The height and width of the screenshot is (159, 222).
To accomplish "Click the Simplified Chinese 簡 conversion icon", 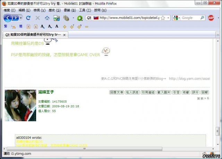I will tap(21, 26).
